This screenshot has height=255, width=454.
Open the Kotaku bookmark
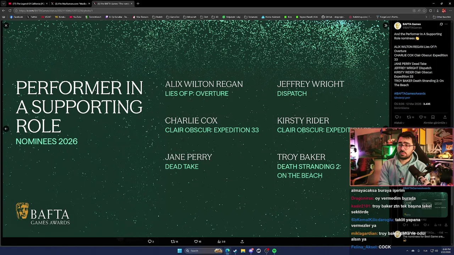click(x=60, y=17)
